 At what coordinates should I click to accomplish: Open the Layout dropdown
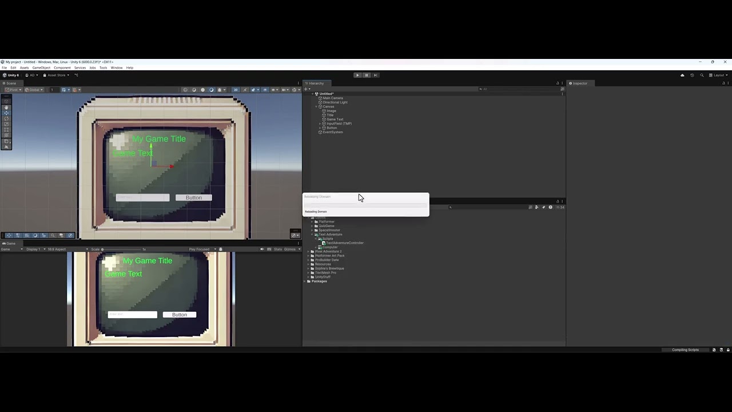click(x=718, y=75)
